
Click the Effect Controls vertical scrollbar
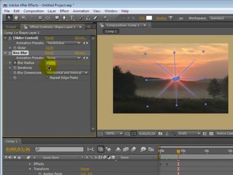point(93,84)
